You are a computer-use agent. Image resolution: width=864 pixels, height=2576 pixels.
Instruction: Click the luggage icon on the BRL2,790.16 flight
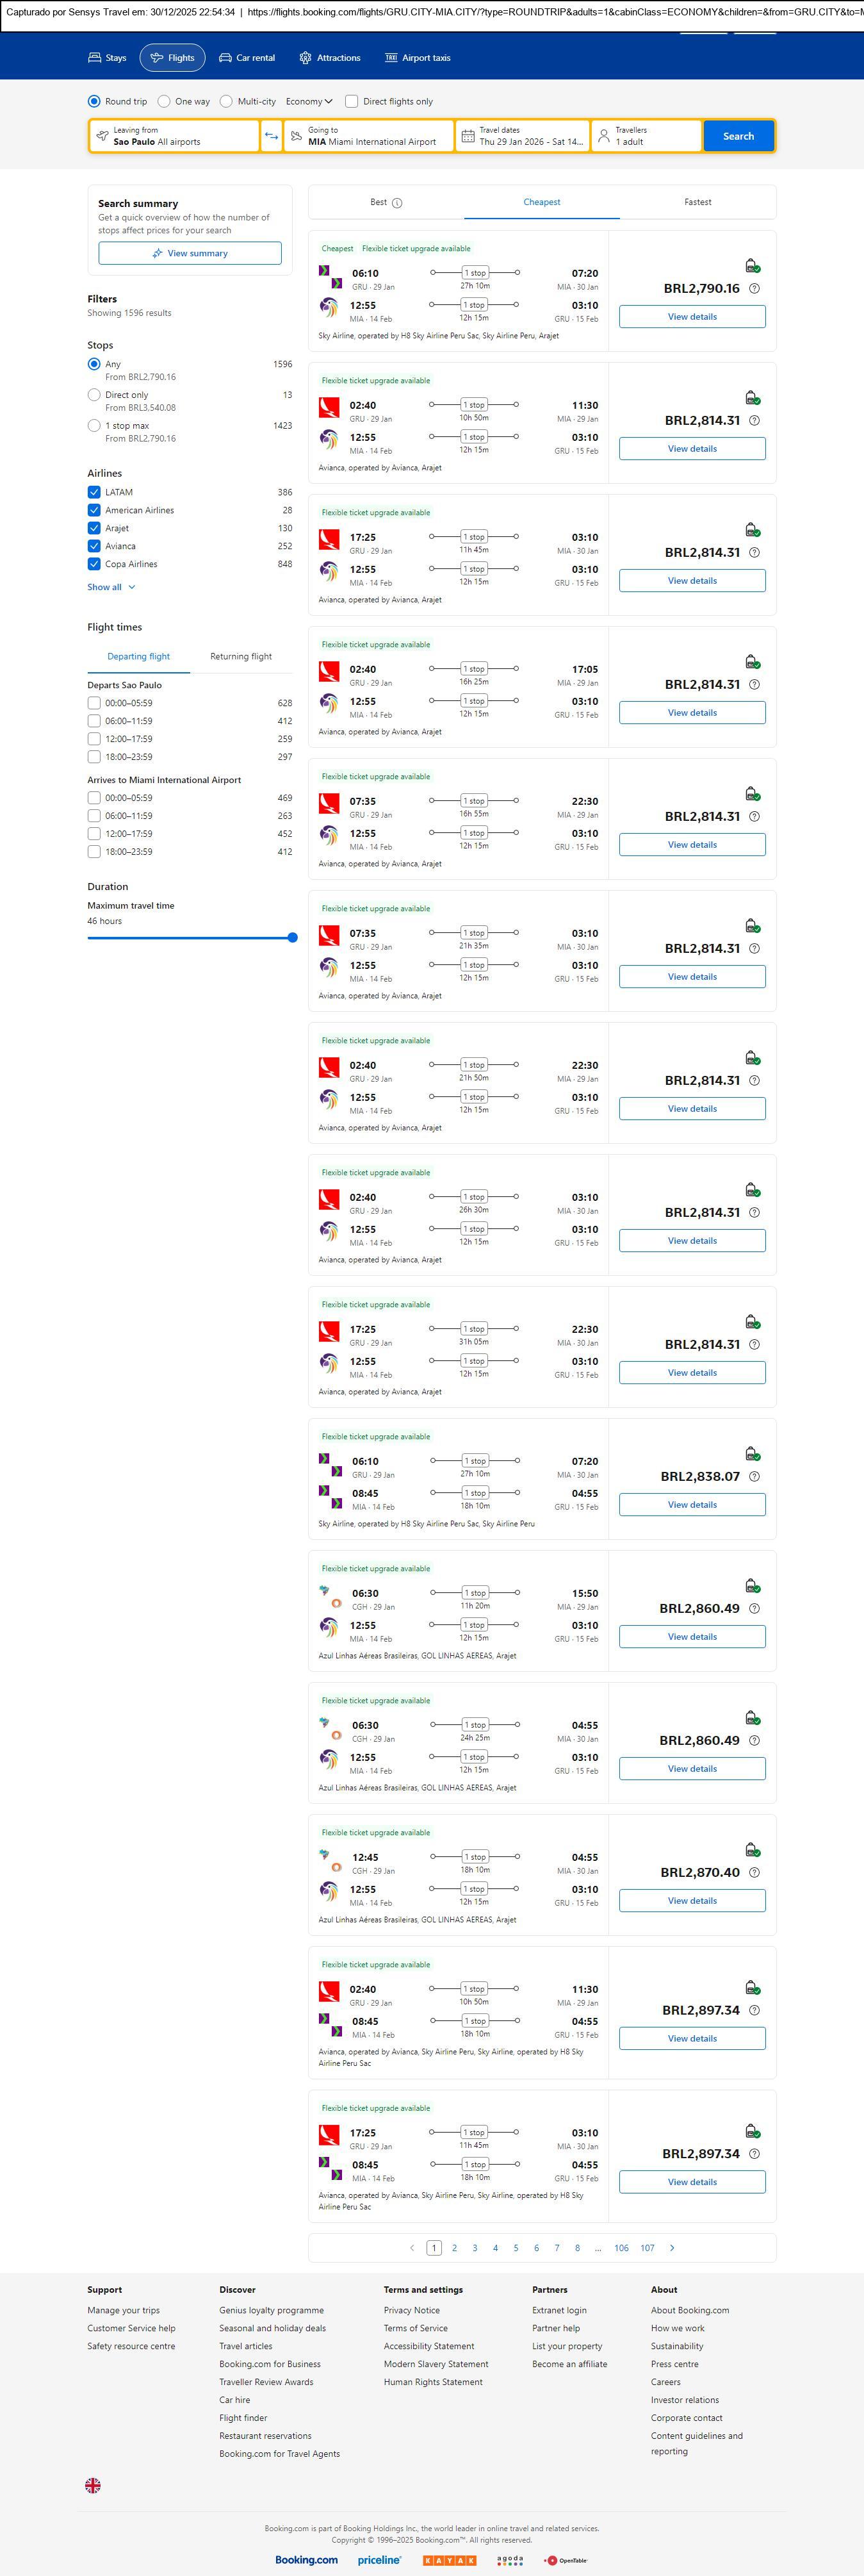point(752,266)
